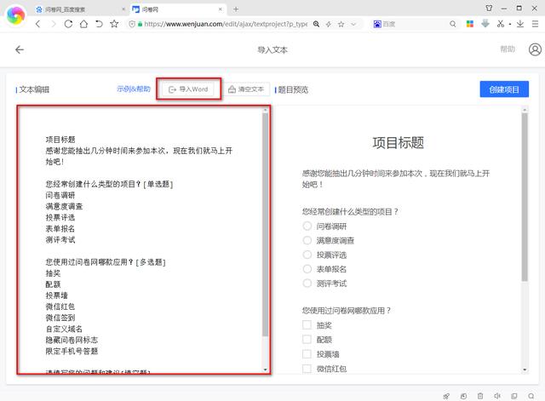This screenshot has height=401, width=545.
Task: Click the lightning speed-mode icon in the address bar
Action: (x=329, y=24)
